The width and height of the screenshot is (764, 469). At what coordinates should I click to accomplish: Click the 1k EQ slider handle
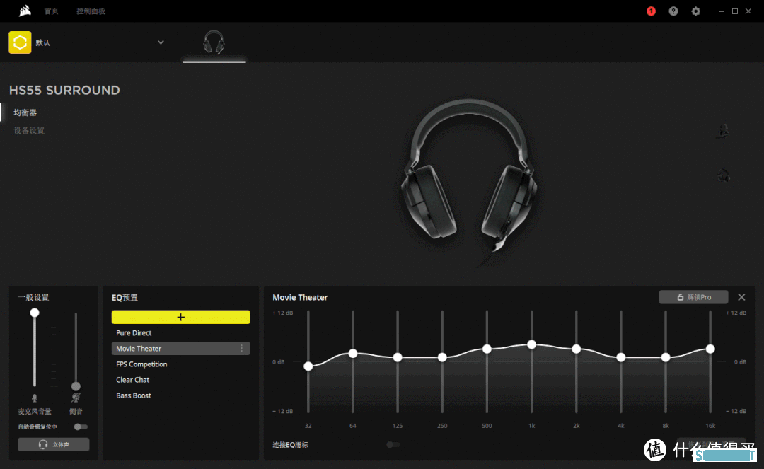point(531,344)
